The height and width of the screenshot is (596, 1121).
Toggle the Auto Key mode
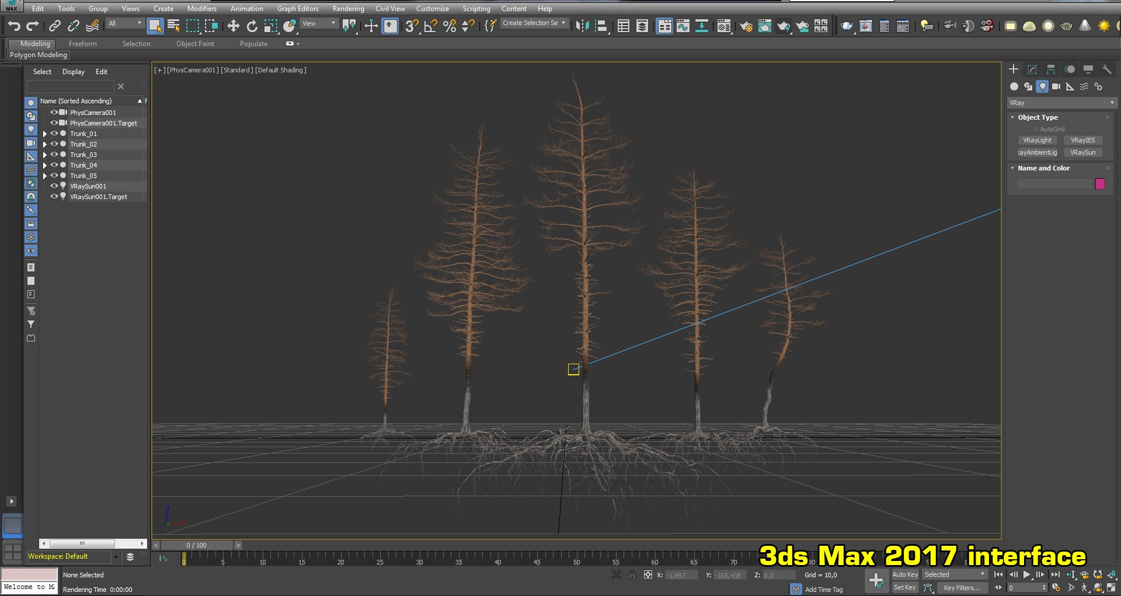(905, 575)
